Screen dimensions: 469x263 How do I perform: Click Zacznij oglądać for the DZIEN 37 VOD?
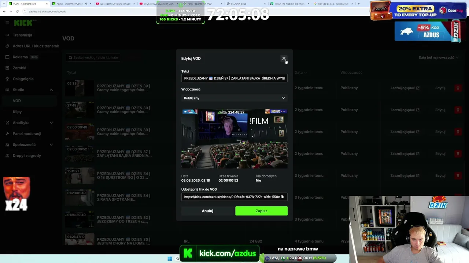tap(405, 154)
